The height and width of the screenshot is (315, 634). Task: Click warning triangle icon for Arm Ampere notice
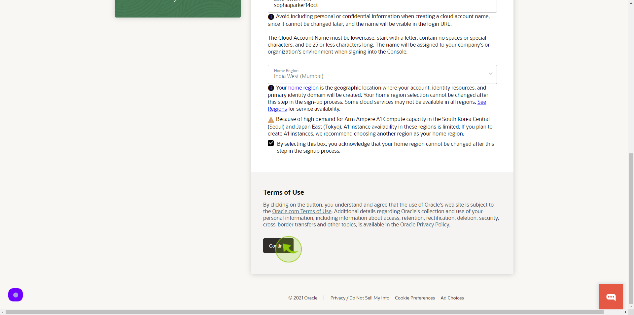tap(271, 120)
